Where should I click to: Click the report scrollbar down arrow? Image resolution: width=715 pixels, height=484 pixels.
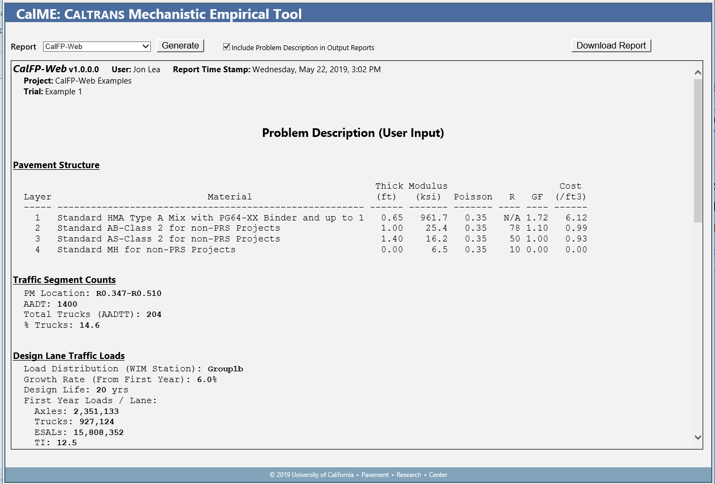click(x=698, y=438)
